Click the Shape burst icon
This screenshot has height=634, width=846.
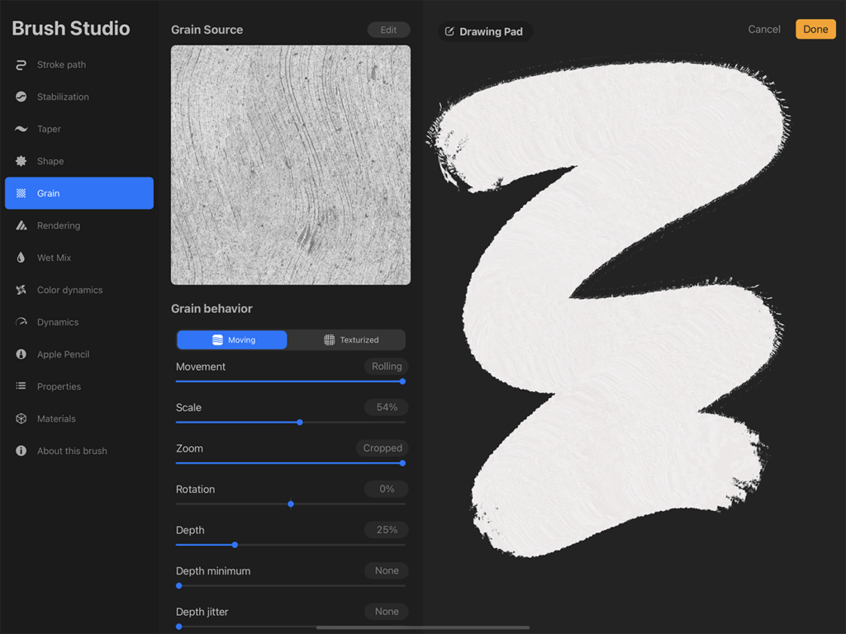pos(21,161)
